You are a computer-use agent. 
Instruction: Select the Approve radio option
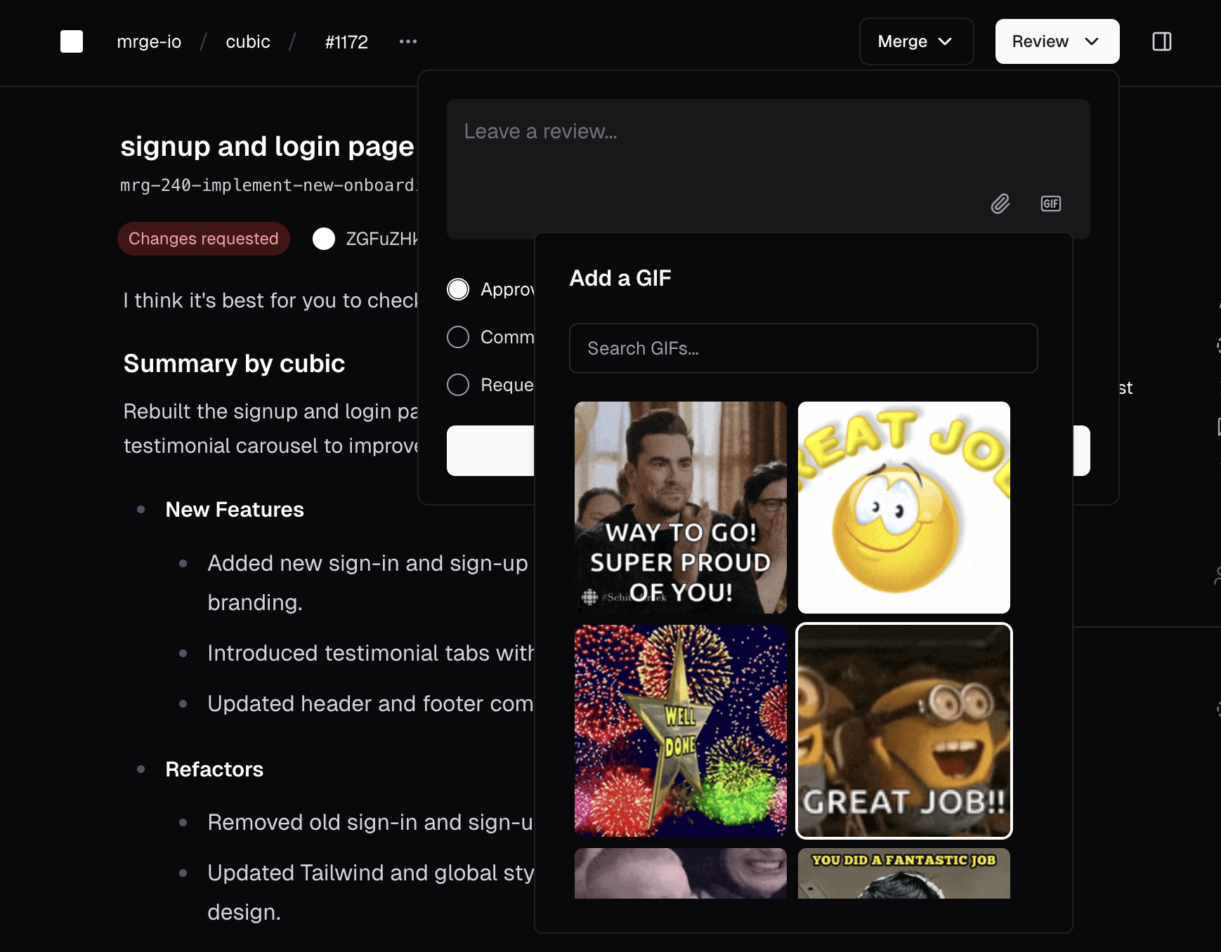458,289
